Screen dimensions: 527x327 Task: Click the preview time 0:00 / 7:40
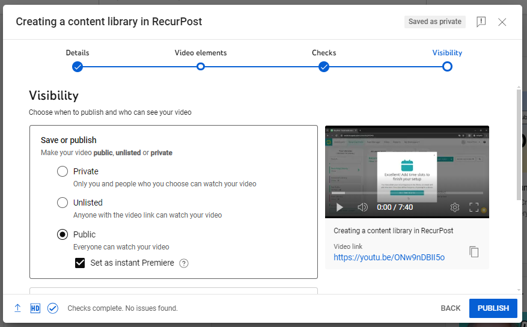pyautogui.click(x=395, y=207)
